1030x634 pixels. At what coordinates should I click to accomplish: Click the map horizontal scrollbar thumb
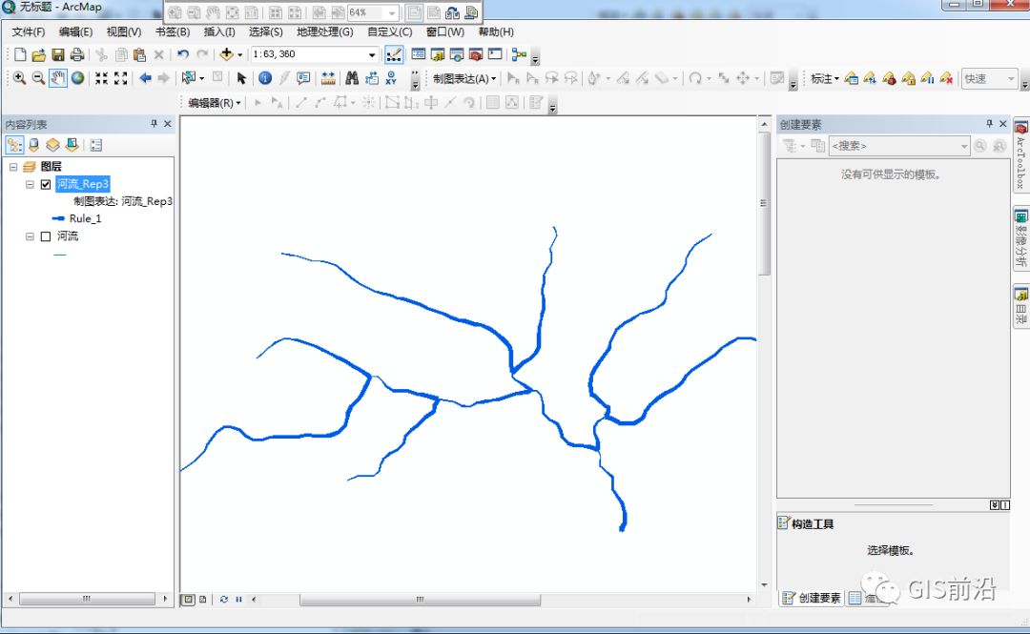(420, 599)
